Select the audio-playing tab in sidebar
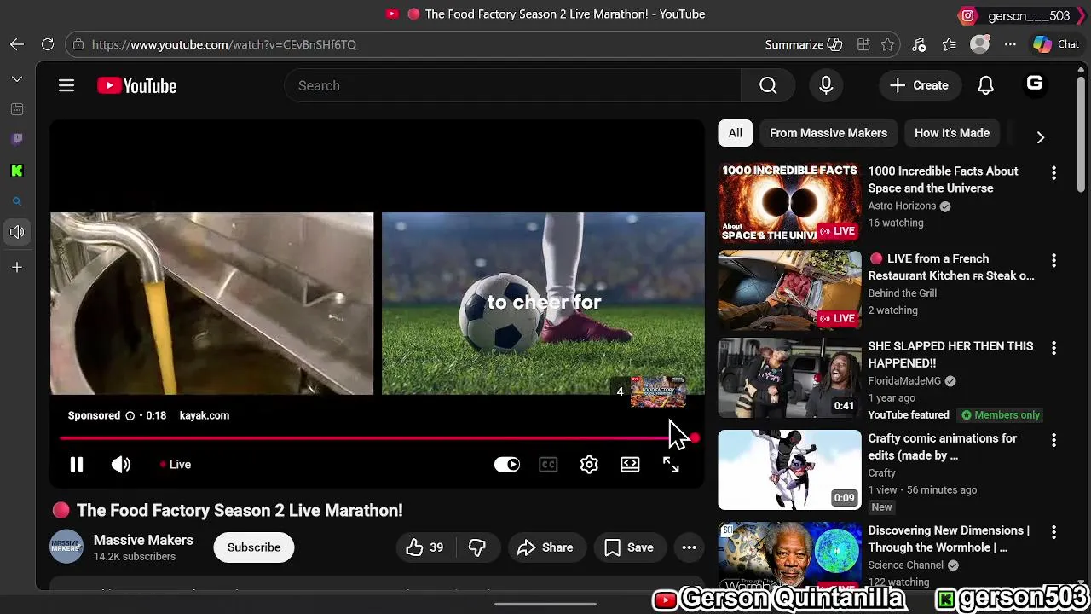Viewport: 1091px width, 614px height. tap(17, 232)
